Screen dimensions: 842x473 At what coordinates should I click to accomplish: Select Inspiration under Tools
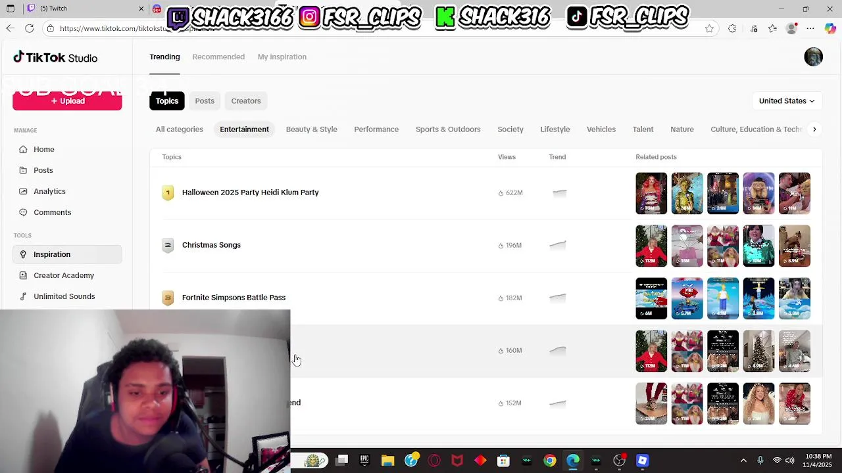pos(67,254)
